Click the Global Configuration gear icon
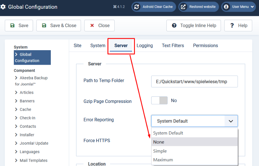This screenshot has width=259, height=166. point(3,7)
